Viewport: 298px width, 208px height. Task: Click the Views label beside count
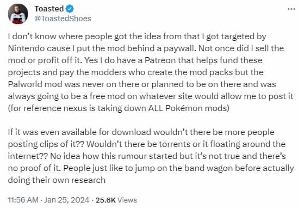pos(127,200)
